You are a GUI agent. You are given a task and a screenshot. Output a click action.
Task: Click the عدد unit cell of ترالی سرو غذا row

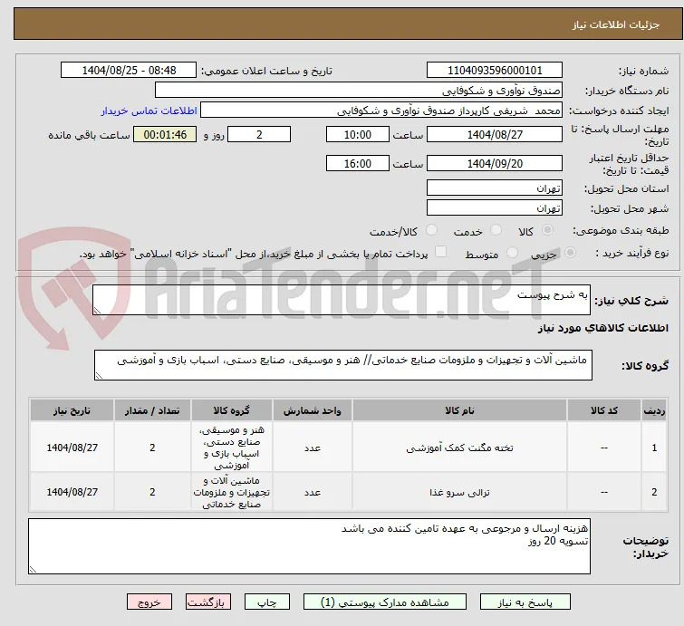pyautogui.click(x=313, y=492)
